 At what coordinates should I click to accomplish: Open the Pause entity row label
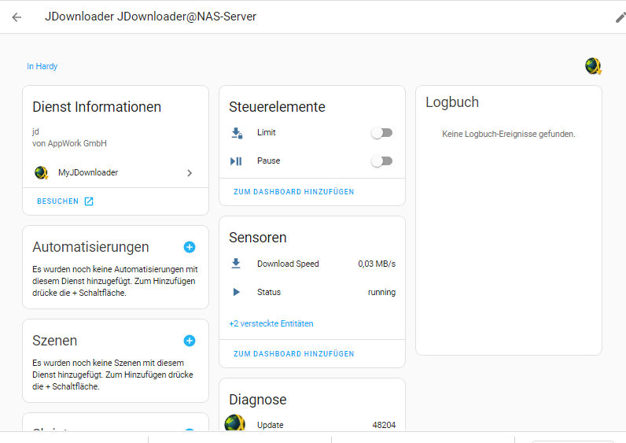(x=269, y=161)
